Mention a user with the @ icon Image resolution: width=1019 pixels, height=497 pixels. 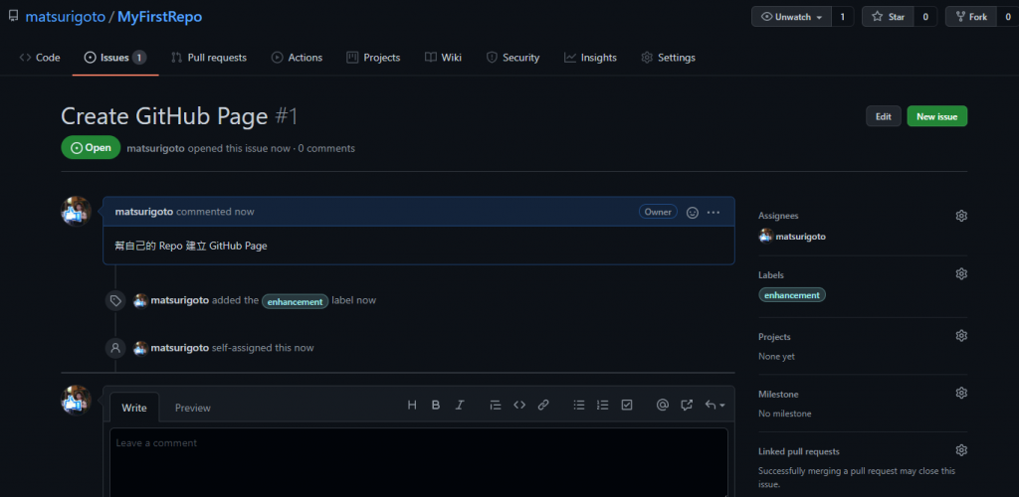[663, 405]
